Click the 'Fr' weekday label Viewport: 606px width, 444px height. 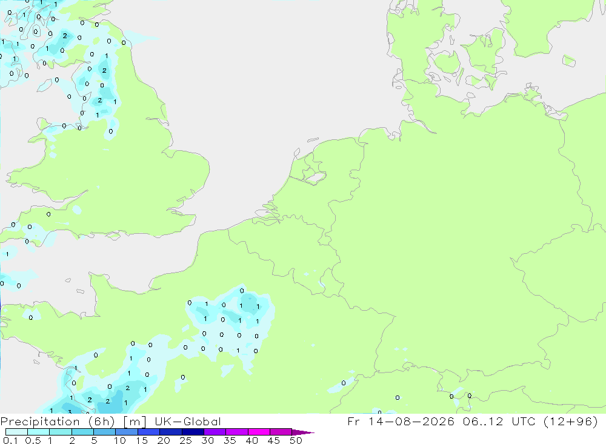click(x=353, y=421)
